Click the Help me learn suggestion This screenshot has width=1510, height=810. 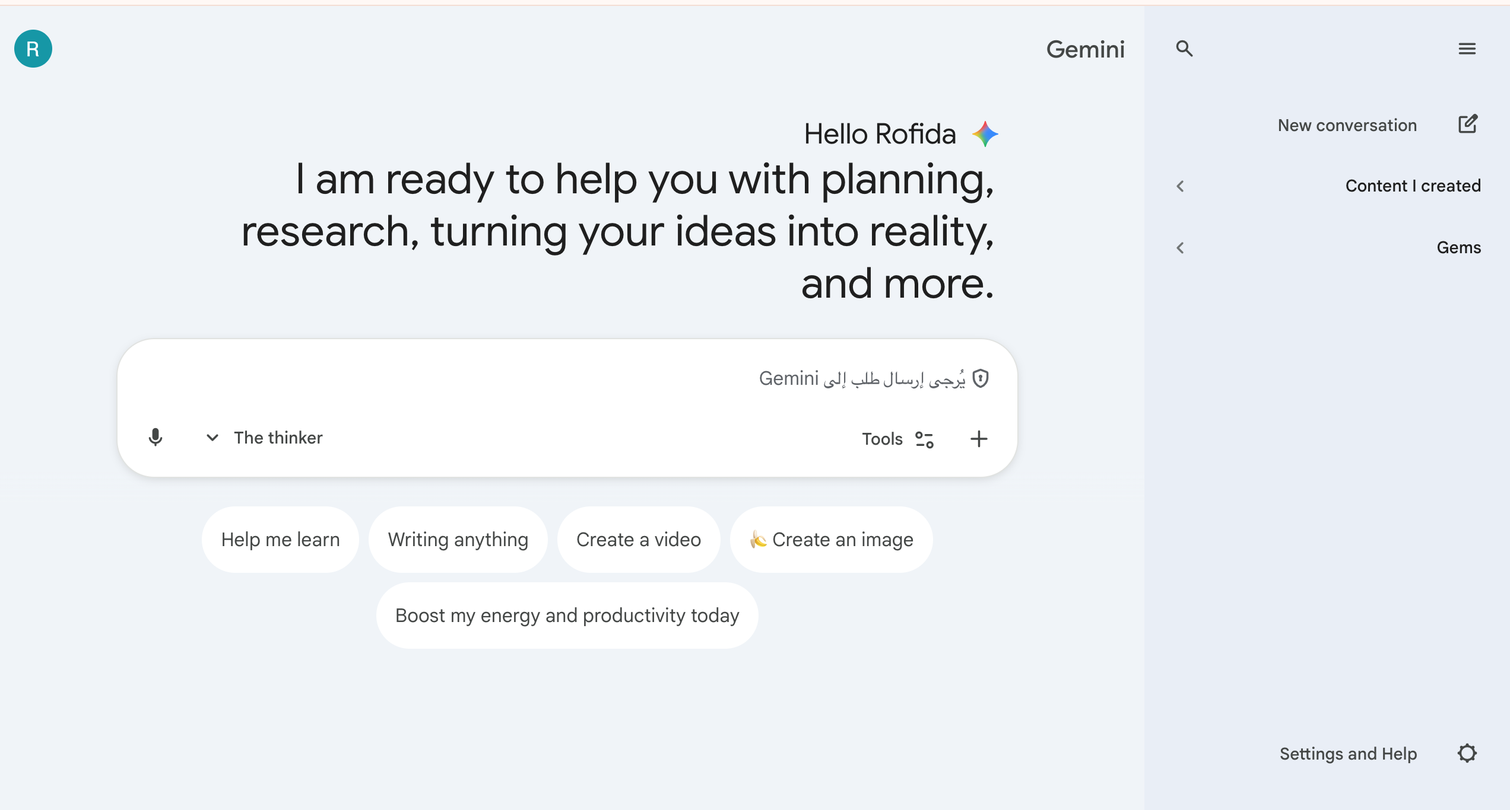click(x=280, y=539)
